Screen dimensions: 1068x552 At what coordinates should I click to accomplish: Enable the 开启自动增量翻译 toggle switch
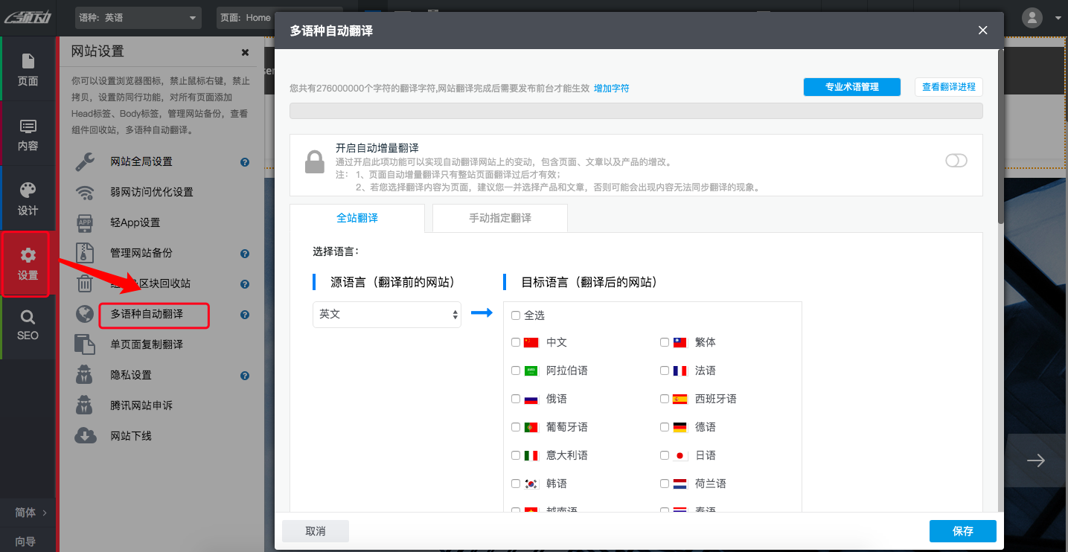tap(956, 160)
